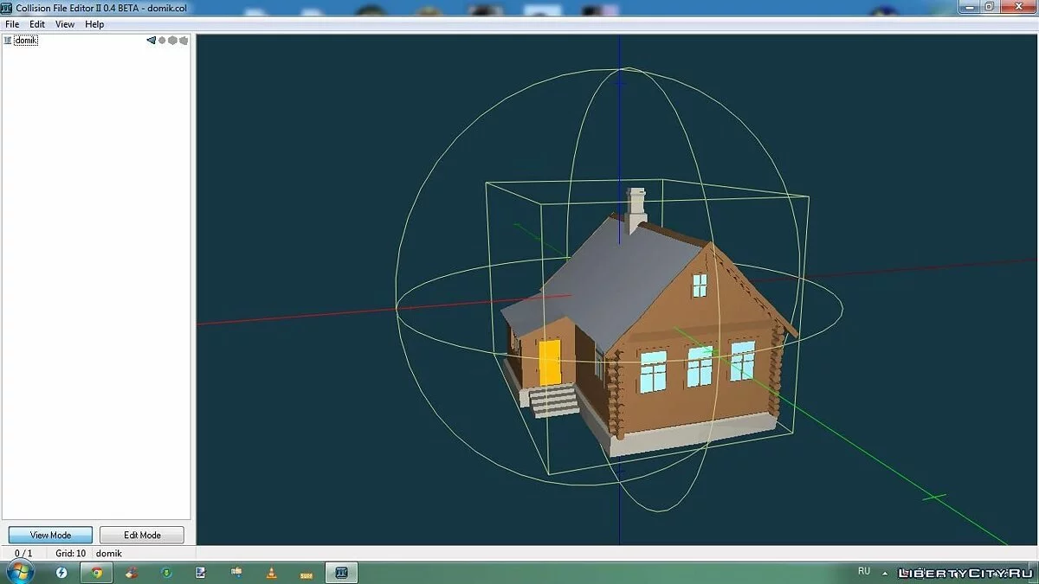The height and width of the screenshot is (584, 1039).
Task: Open the View menu
Action: [x=65, y=24]
